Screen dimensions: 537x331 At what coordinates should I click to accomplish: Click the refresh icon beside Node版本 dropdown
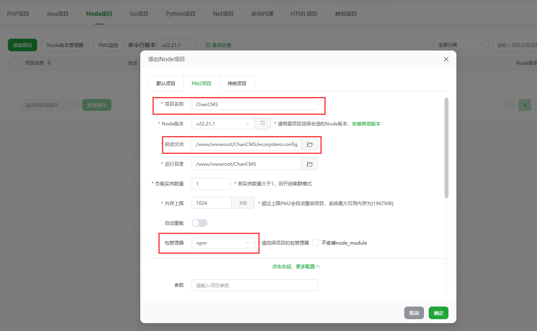point(263,123)
